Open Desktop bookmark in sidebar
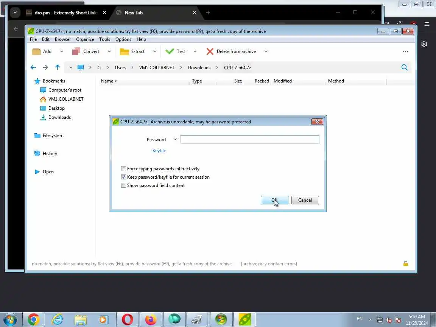Viewport: 436px width, 327px height. click(56, 108)
